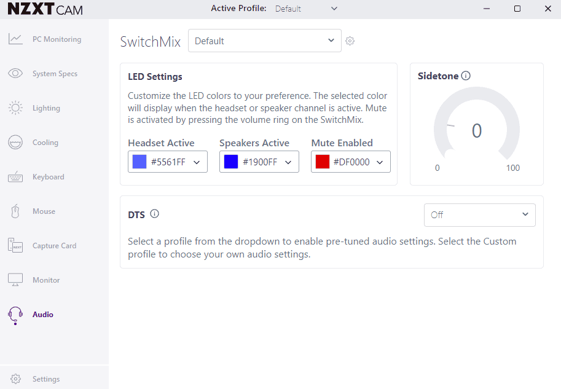Open the PC Monitoring graph icon
This screenshot has width=561, height=389.
click(15, 39)
